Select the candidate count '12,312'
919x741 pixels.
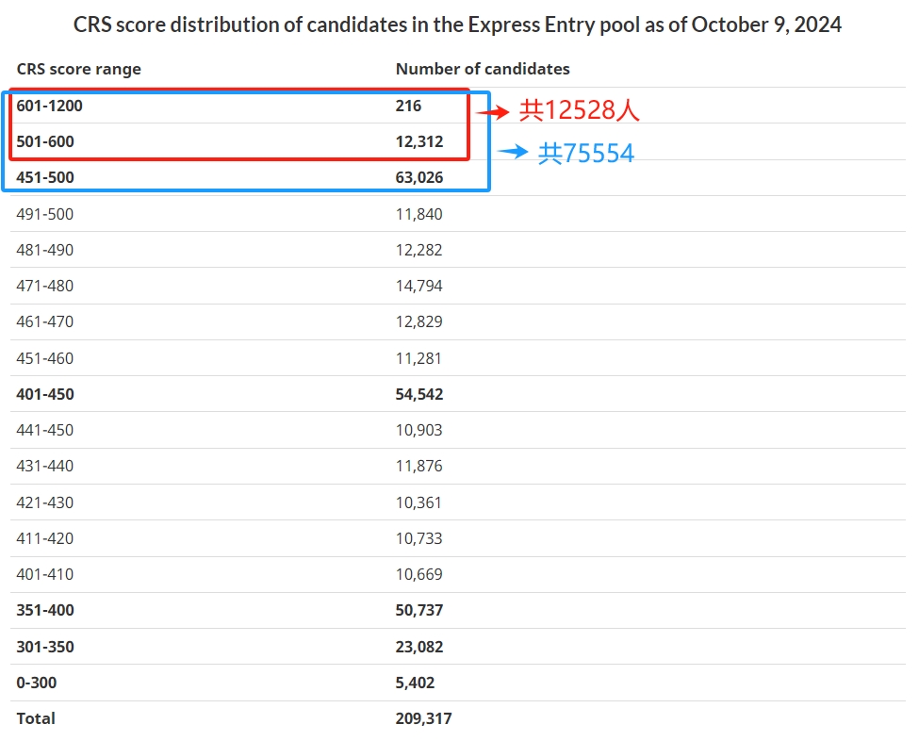[x=419, y=141]
